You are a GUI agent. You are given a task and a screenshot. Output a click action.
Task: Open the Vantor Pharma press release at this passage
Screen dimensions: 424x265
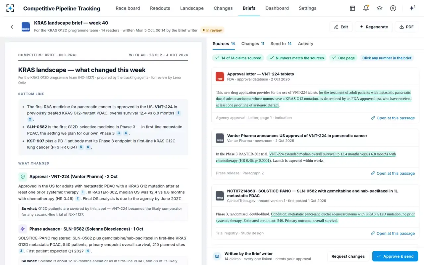point(393,173)
